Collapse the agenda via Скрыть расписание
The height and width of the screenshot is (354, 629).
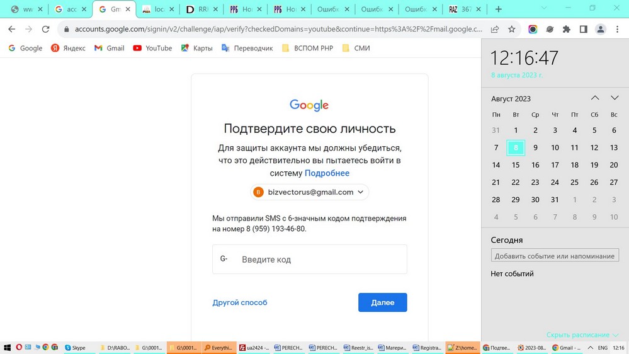[582, 334]
